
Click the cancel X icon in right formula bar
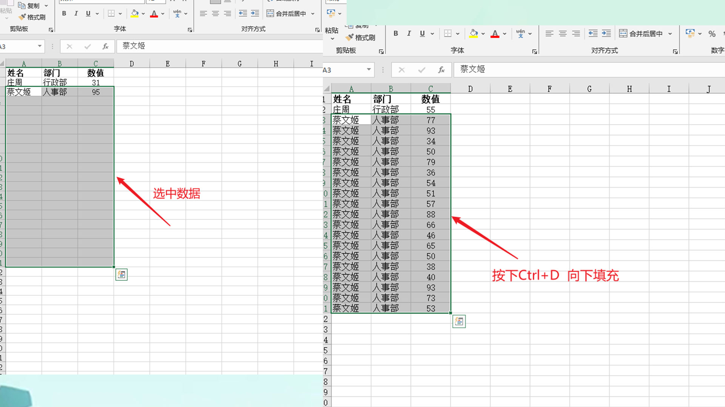402,70
